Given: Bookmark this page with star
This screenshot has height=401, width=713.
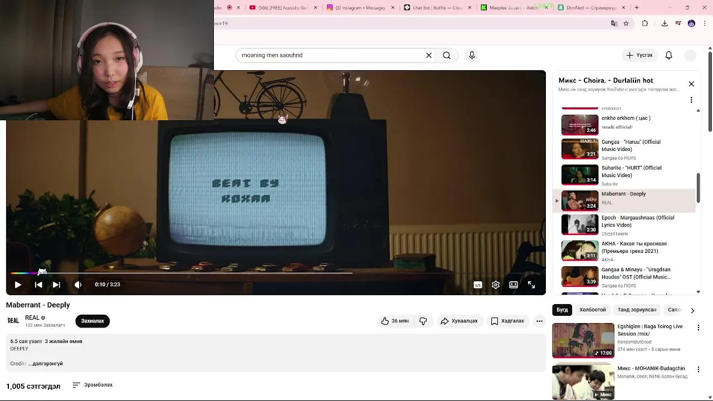Looking at the screenshot, I should click(626, 23).
